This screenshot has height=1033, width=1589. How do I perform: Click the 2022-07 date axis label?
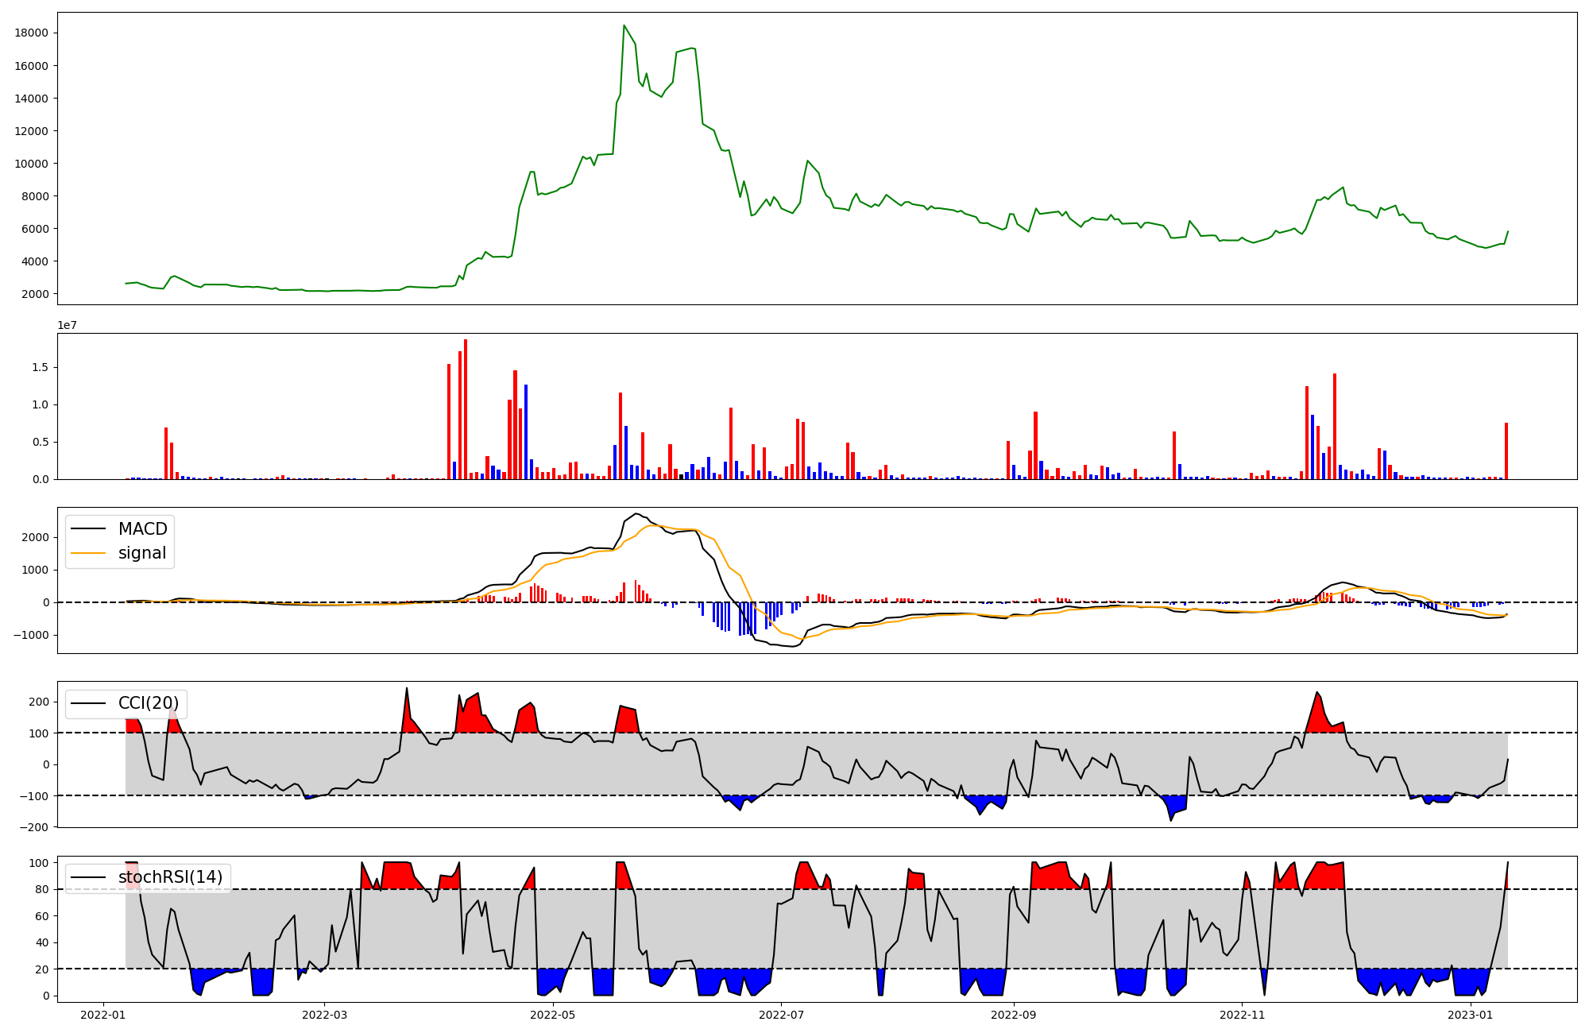point(782,1015)
